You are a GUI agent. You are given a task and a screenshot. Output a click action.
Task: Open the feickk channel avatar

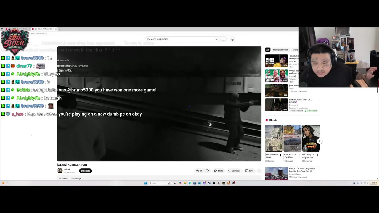pyautogui.click(x=60, y=171)
